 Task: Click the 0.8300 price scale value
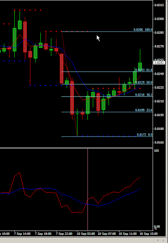(x=159, y=19)
